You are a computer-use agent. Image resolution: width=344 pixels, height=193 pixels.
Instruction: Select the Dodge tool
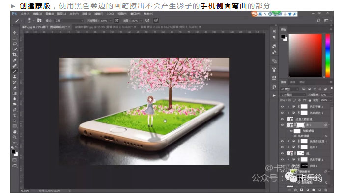point(14,104)
